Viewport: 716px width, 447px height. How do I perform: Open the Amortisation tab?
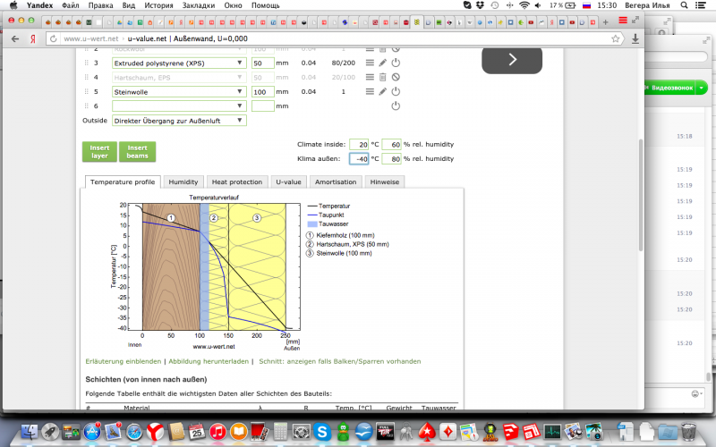coord(336,181)
